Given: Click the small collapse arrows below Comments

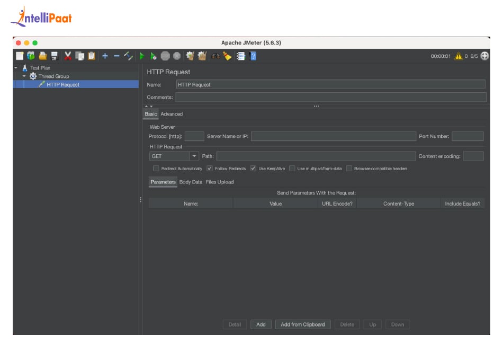Looking at the screenshot, I should coord(149,106).
